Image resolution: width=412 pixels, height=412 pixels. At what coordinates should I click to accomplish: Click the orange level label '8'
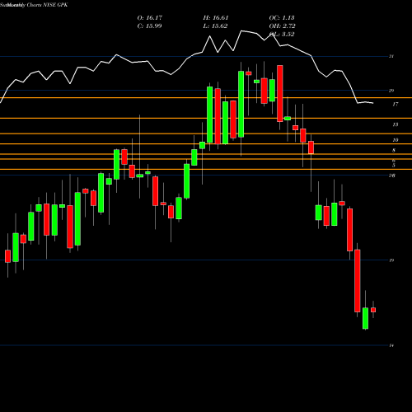(x=394, y=150)
